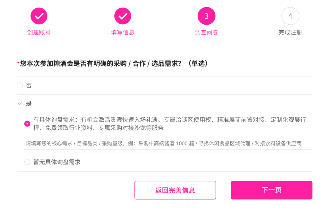Screen dimensions: 323x208
Task: Collapse the 是 option chevron
Action: click(20, 104)
